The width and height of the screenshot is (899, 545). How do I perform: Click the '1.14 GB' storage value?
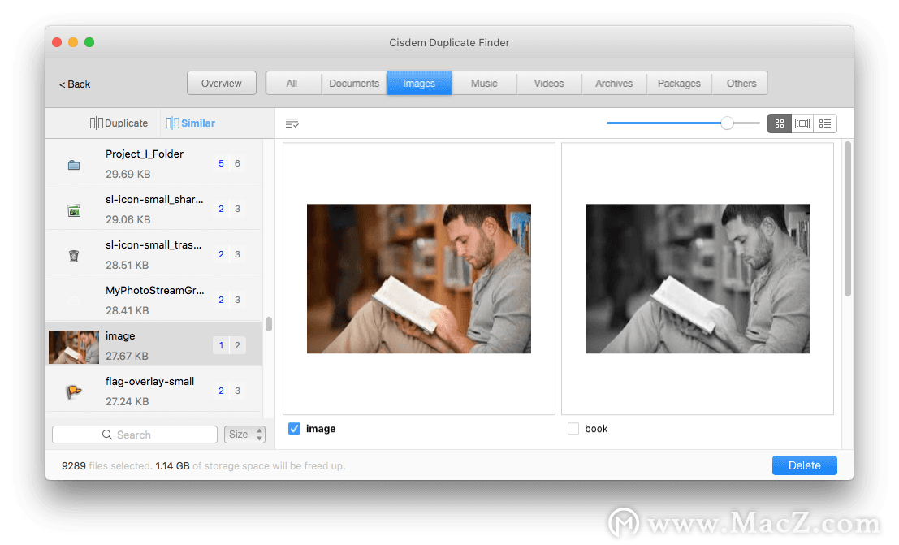point(173,466)
